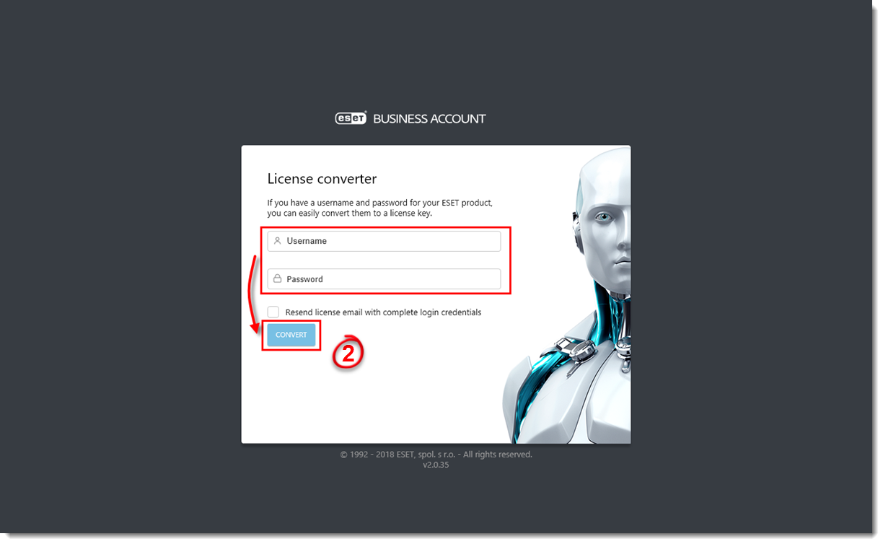Click the ESET logo badge
The image size is (883, 544).
coord(351,118)
